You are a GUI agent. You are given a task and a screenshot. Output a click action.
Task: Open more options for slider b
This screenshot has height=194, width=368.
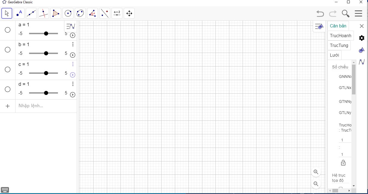click(x=73, y=44)
